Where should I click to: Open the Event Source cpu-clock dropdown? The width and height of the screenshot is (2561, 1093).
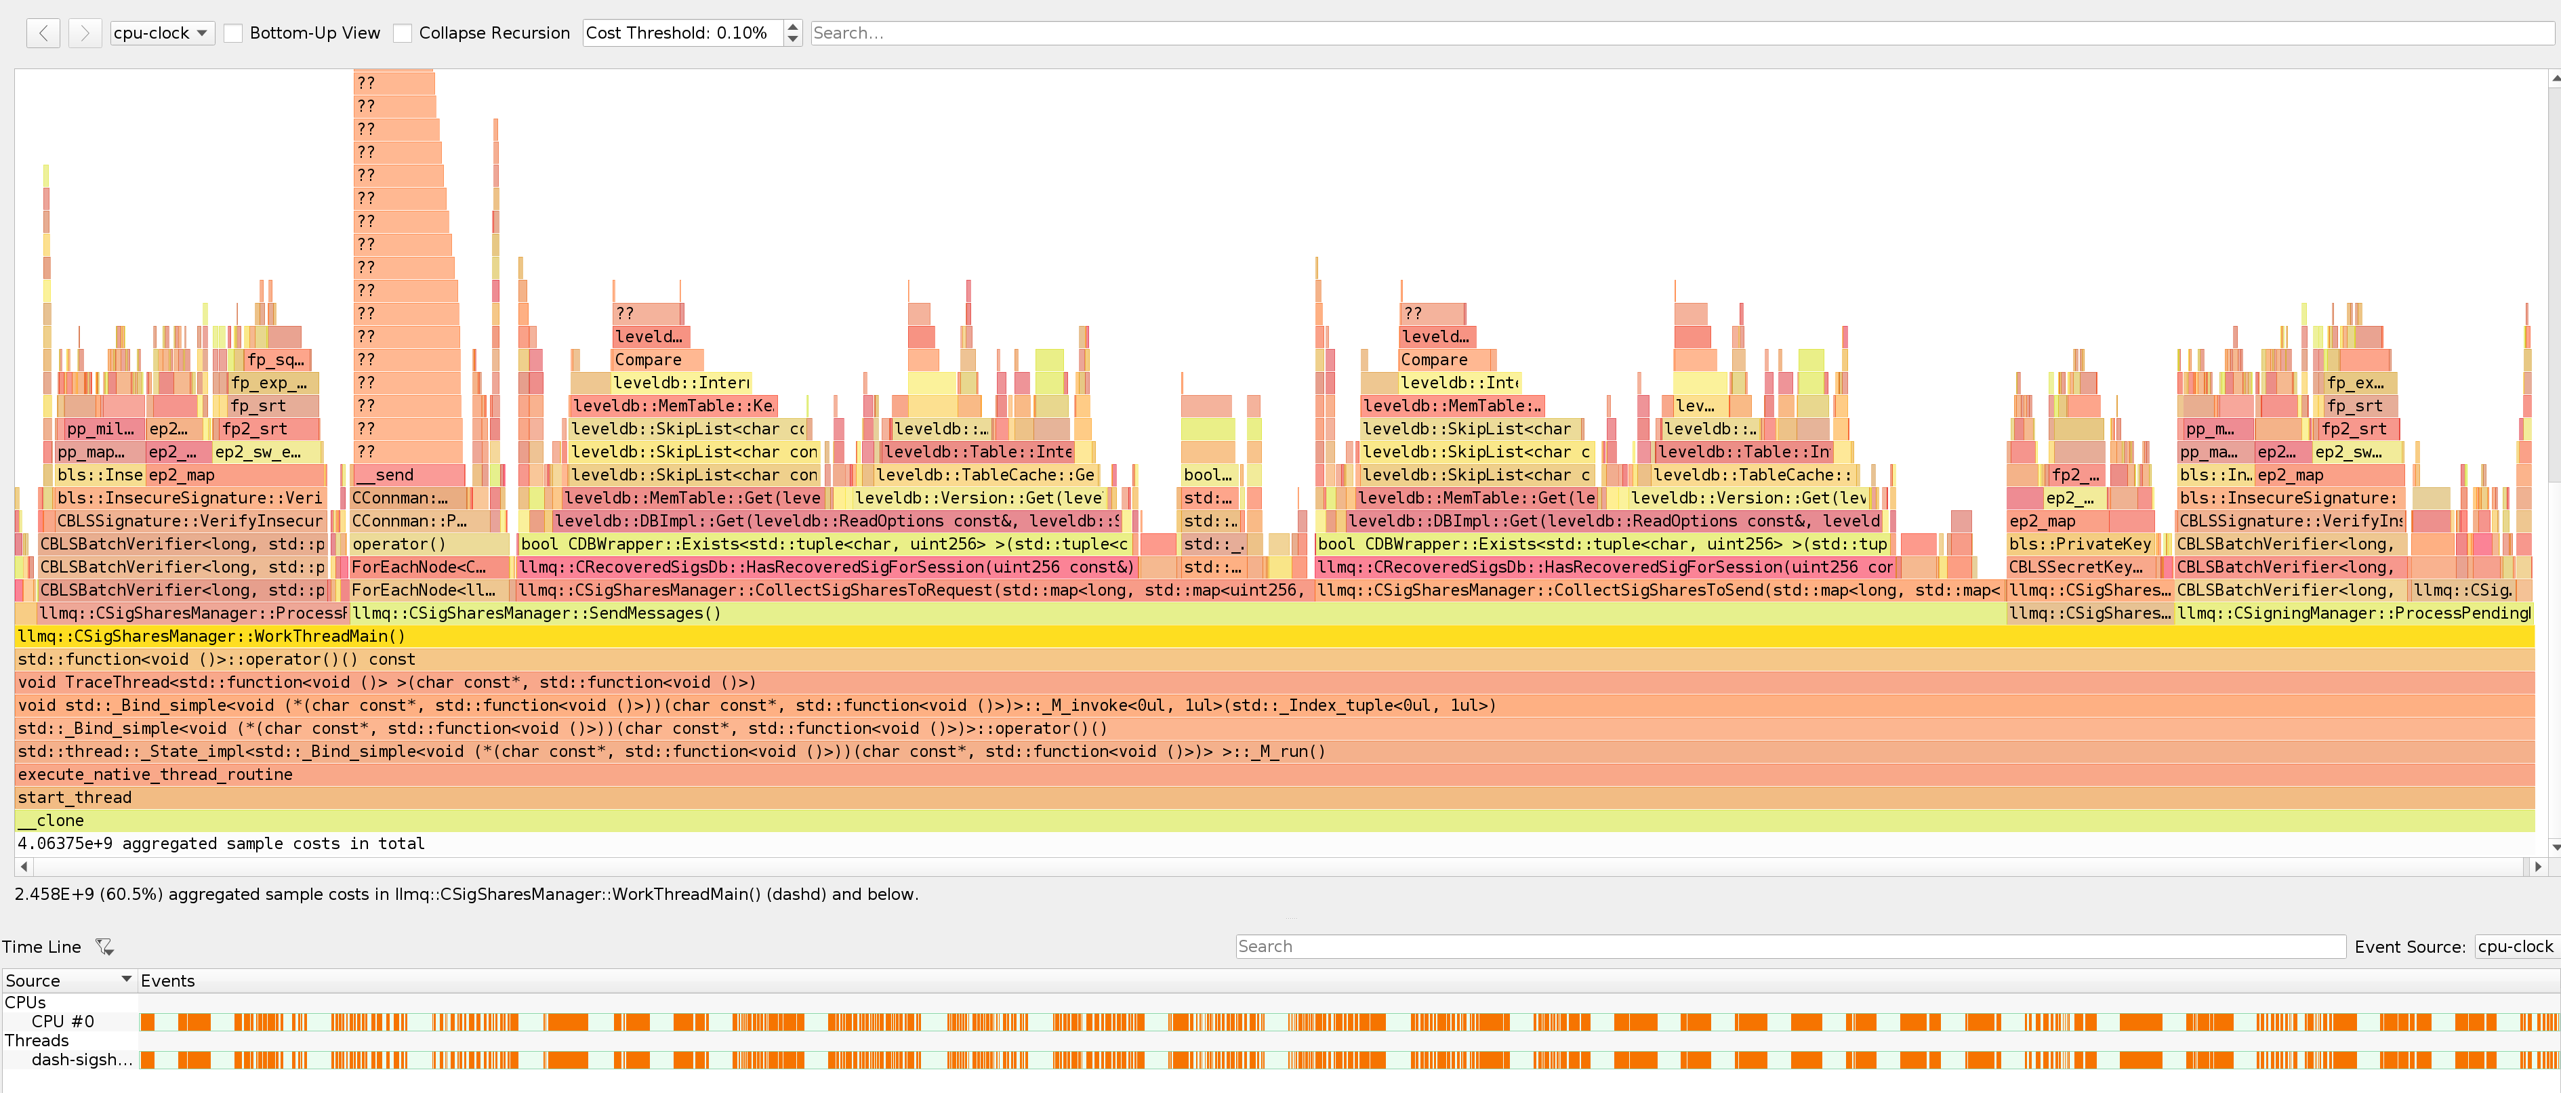[2516, 947]
